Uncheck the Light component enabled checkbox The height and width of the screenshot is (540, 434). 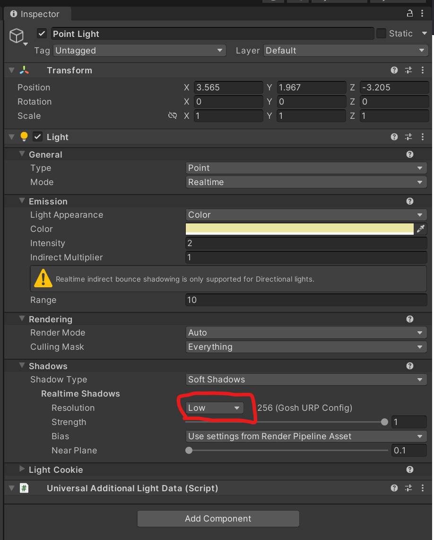[37, 137]
